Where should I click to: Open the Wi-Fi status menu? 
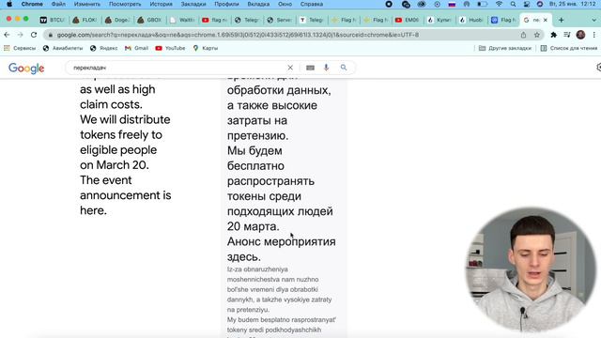pos(499,4)
